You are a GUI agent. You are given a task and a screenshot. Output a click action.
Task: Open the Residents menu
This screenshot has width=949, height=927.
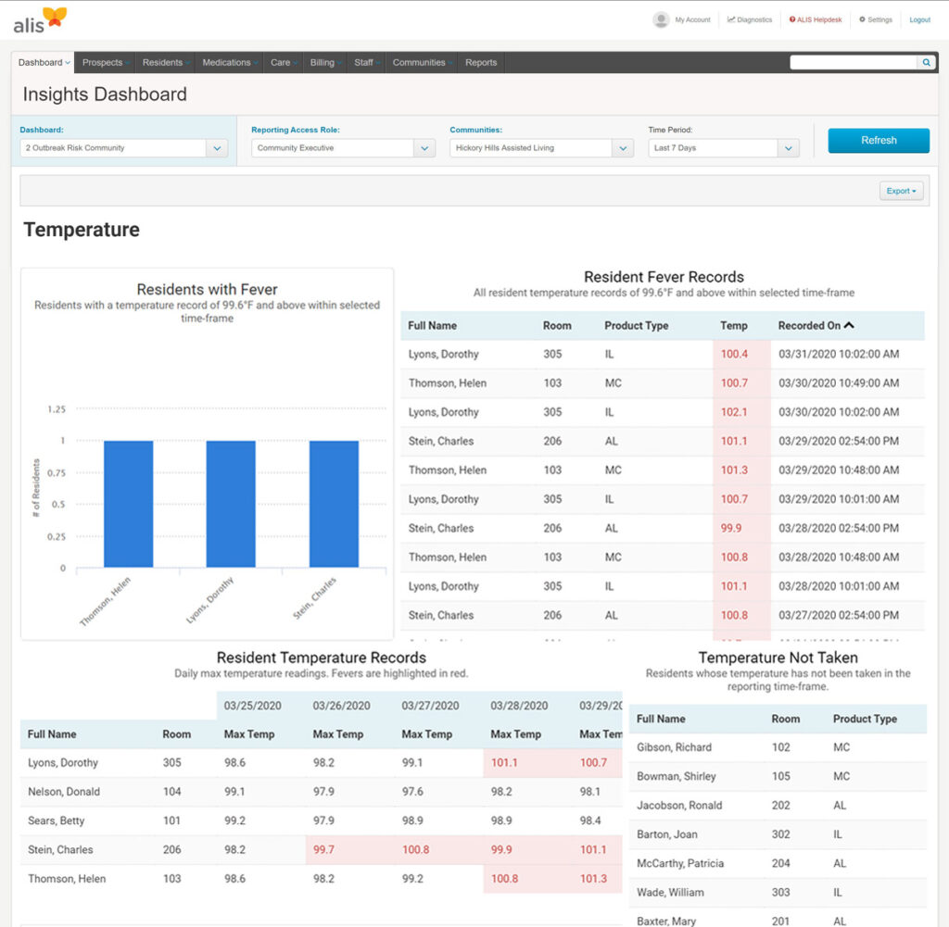tap(163, 62)
